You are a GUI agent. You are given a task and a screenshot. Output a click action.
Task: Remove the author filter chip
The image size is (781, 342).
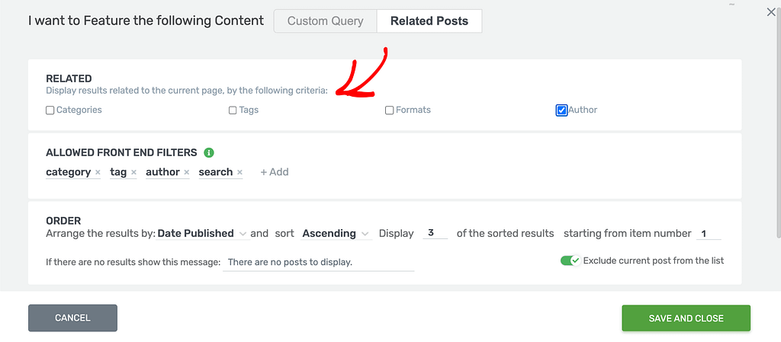pyautogui.click(x=186, y=172)
